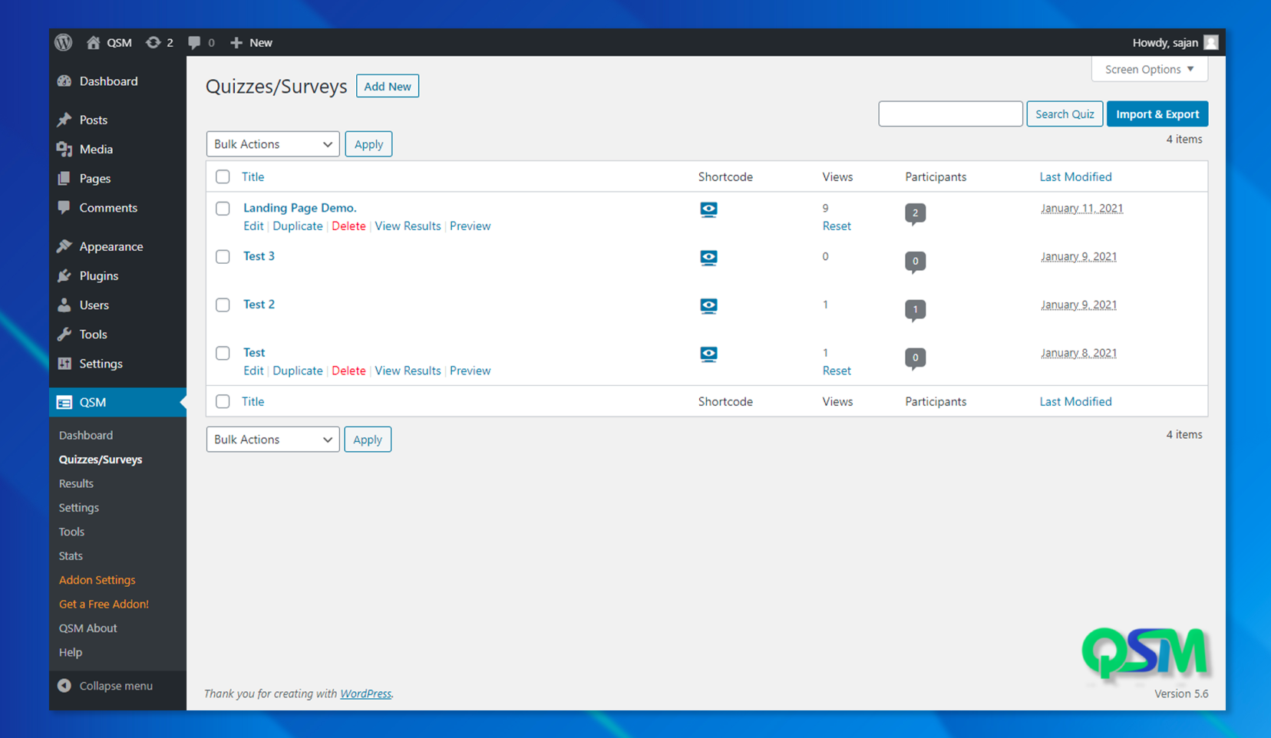
Task: Click the bottom Apply button
Action: tap(368, 440)
